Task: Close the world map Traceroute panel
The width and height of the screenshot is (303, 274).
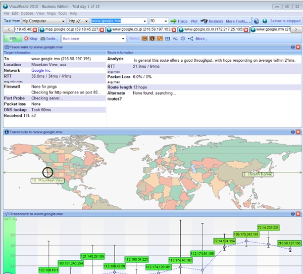Action: [298, 132]
